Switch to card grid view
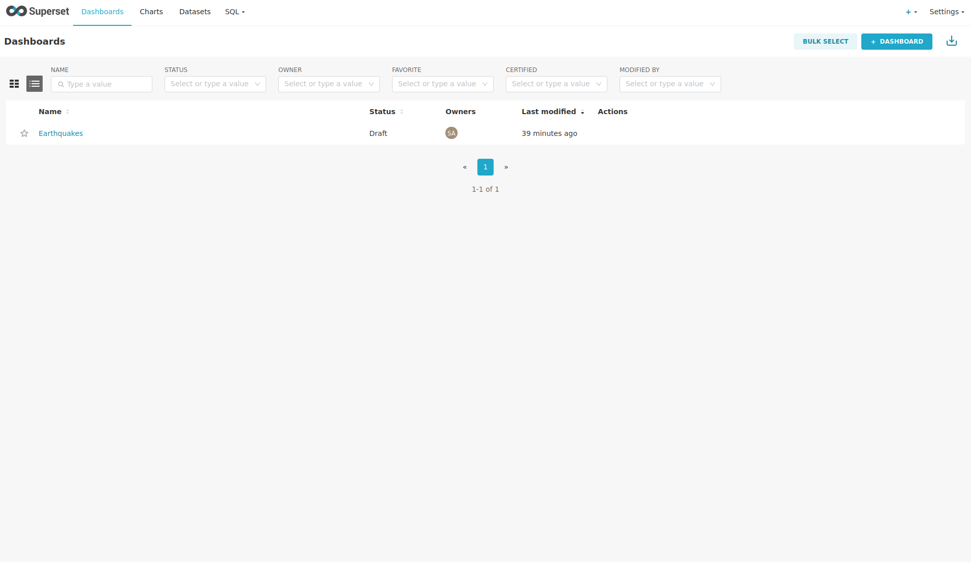This screenshot has height=562, width=971. point(14,84)
